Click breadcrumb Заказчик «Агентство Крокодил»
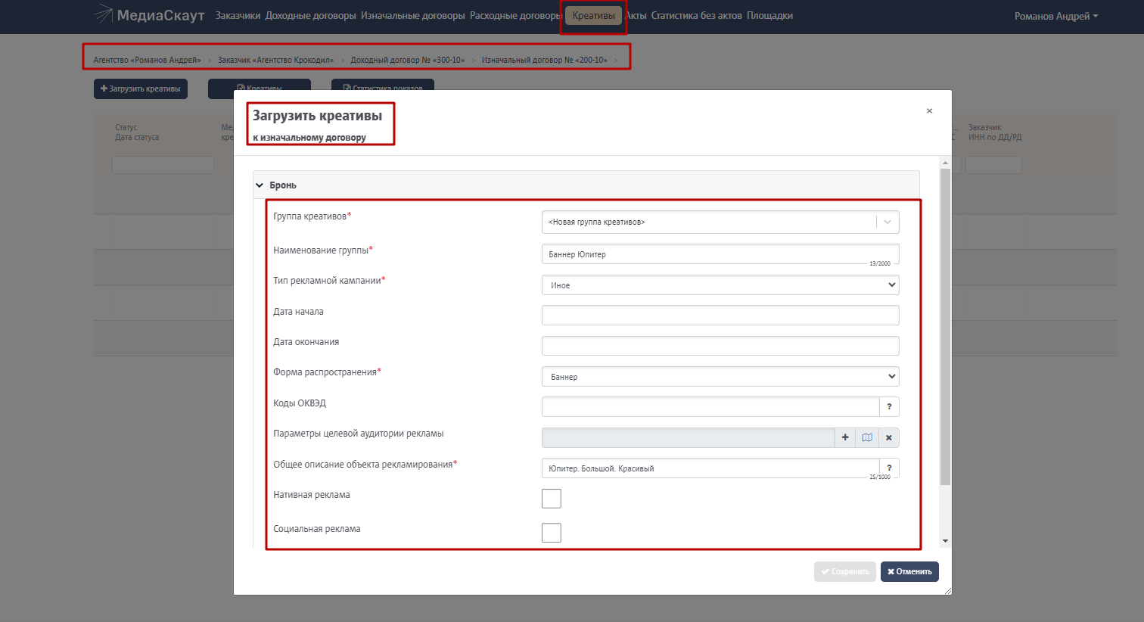This screenshot has height=622, width=1144. click(275, 60)
